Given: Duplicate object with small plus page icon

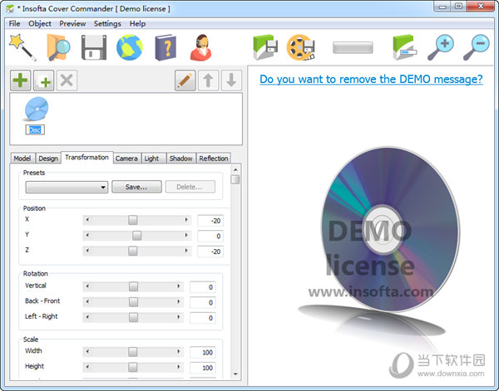Looking at the screenshot, I should point(43,81).
